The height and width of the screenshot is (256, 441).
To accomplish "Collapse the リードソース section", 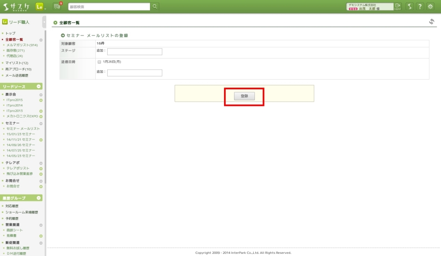I will pyautogui.click(x=39, y=87).
